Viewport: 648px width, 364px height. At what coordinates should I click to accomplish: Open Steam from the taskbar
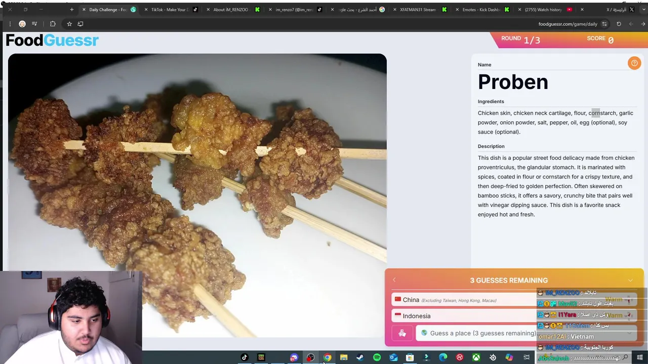[x=360, y=357]
